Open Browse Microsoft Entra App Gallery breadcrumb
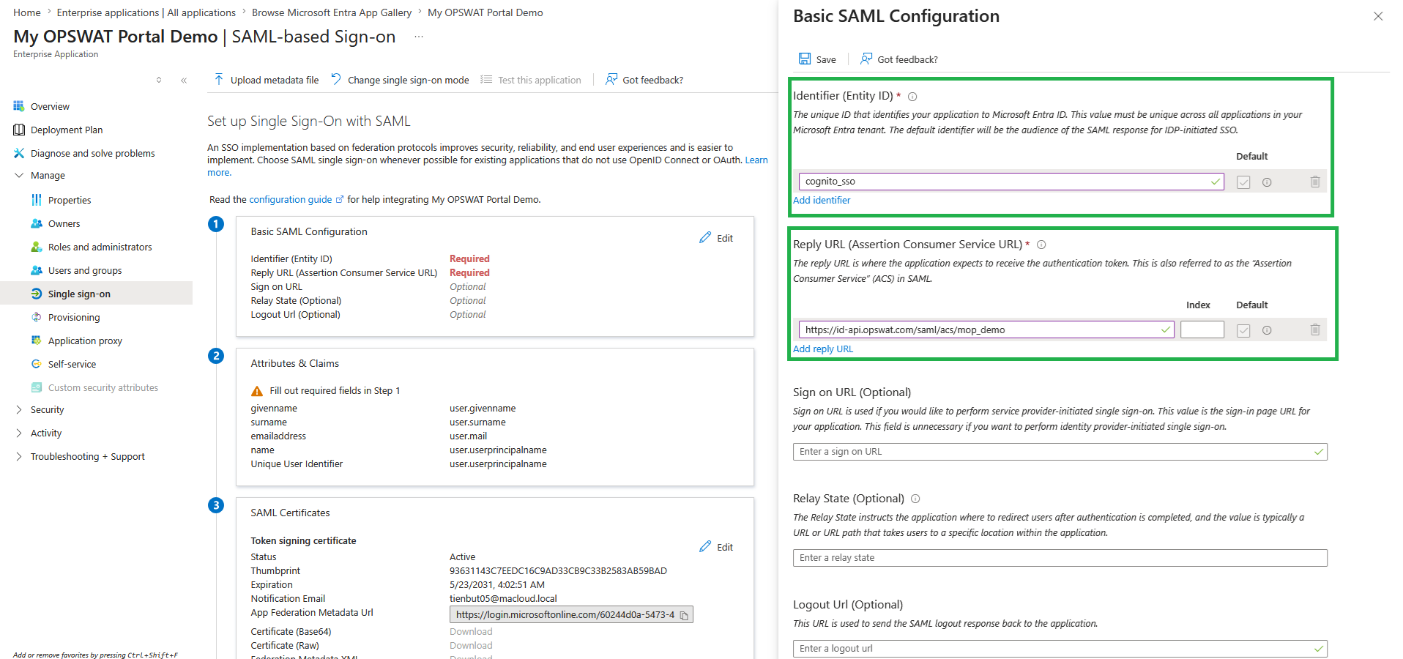Screen dimensions: 1403x659 pos(332,12)
